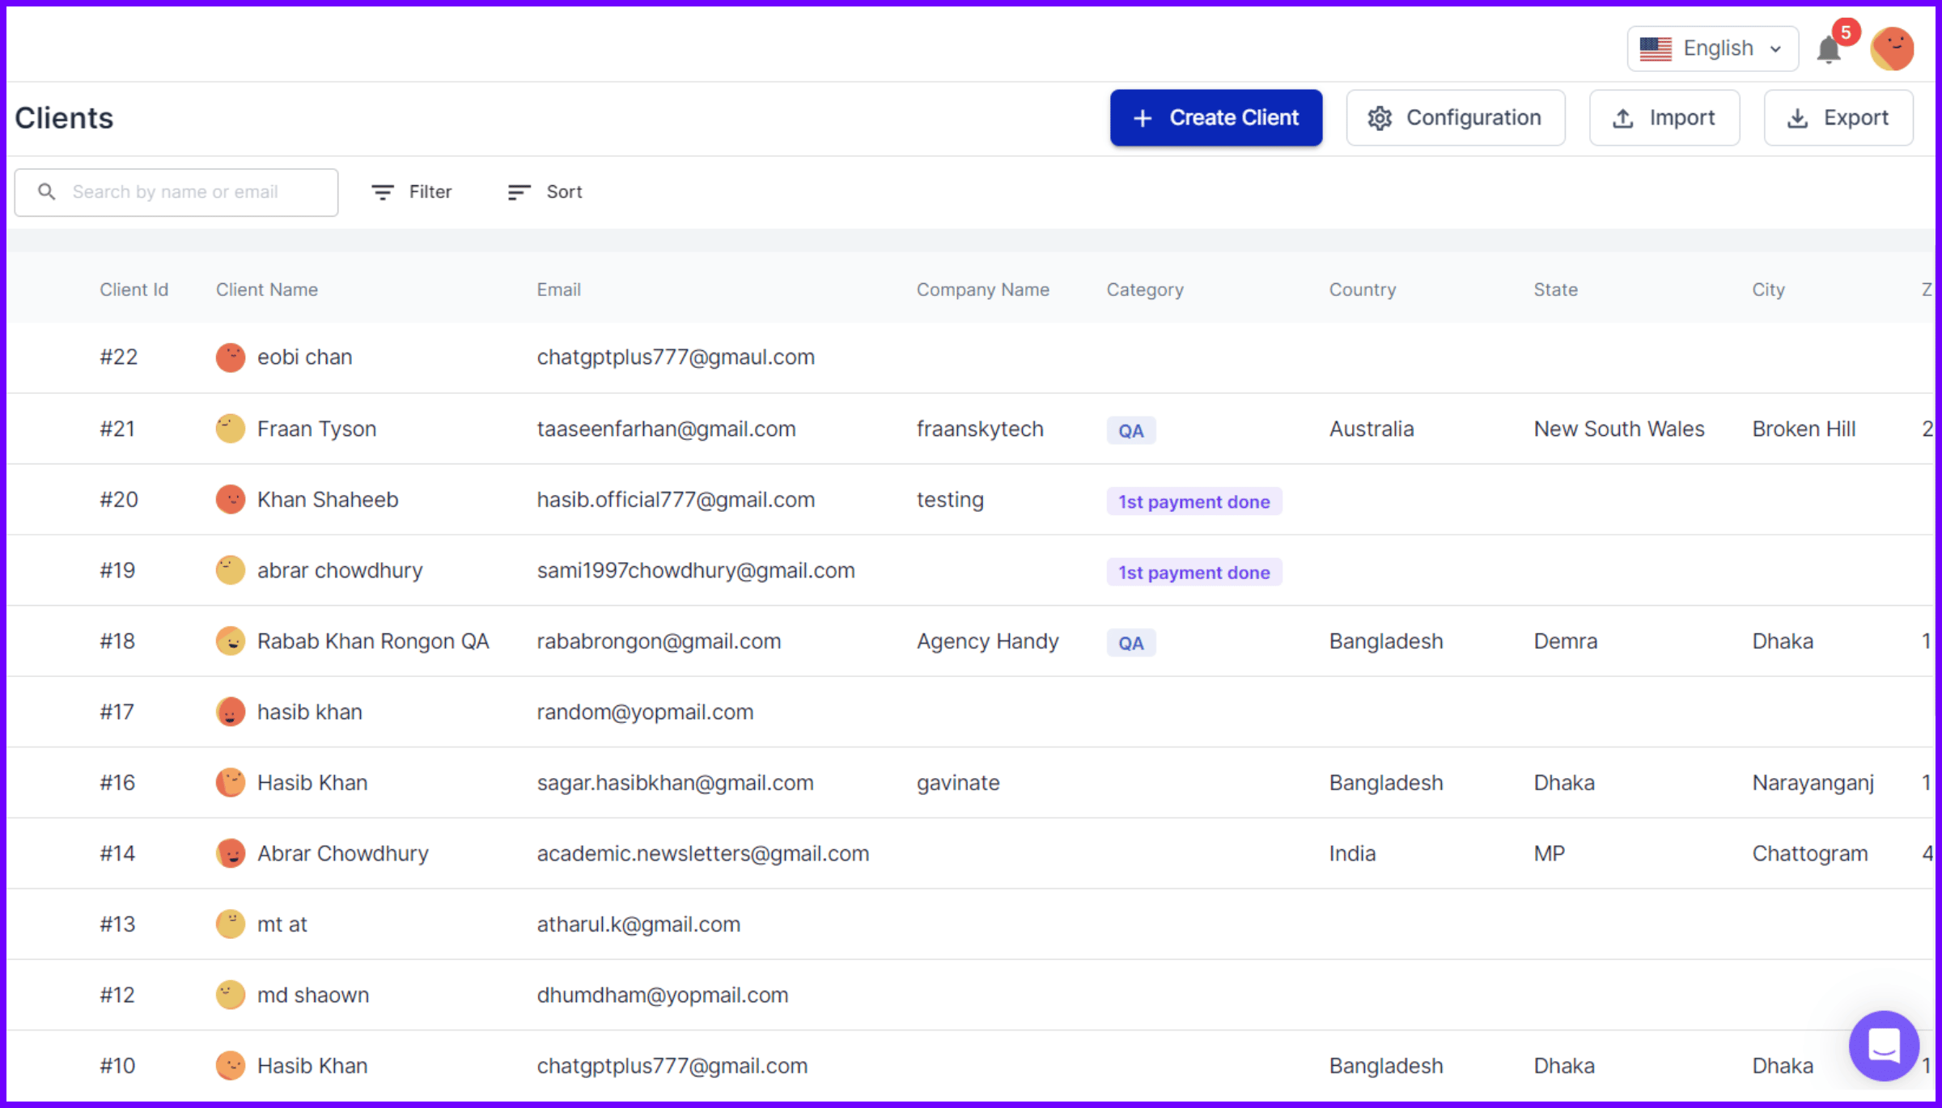Click the Chattogram city cell

click(x=1809, y=853)
